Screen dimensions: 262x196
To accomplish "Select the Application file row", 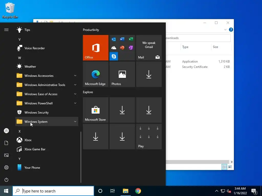I will 199,62.
